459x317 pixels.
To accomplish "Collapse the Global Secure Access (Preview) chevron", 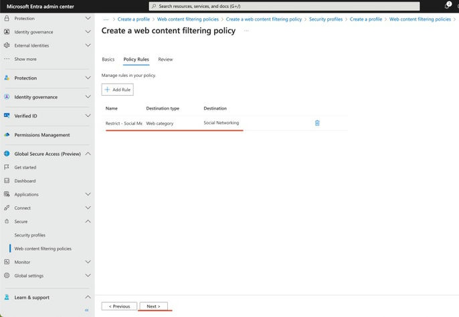I will (x=88, y=154).
